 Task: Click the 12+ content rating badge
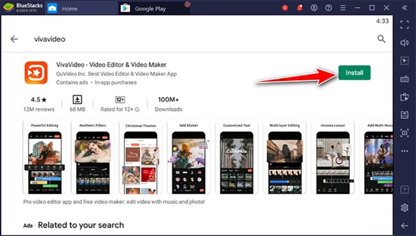point(120,100)
